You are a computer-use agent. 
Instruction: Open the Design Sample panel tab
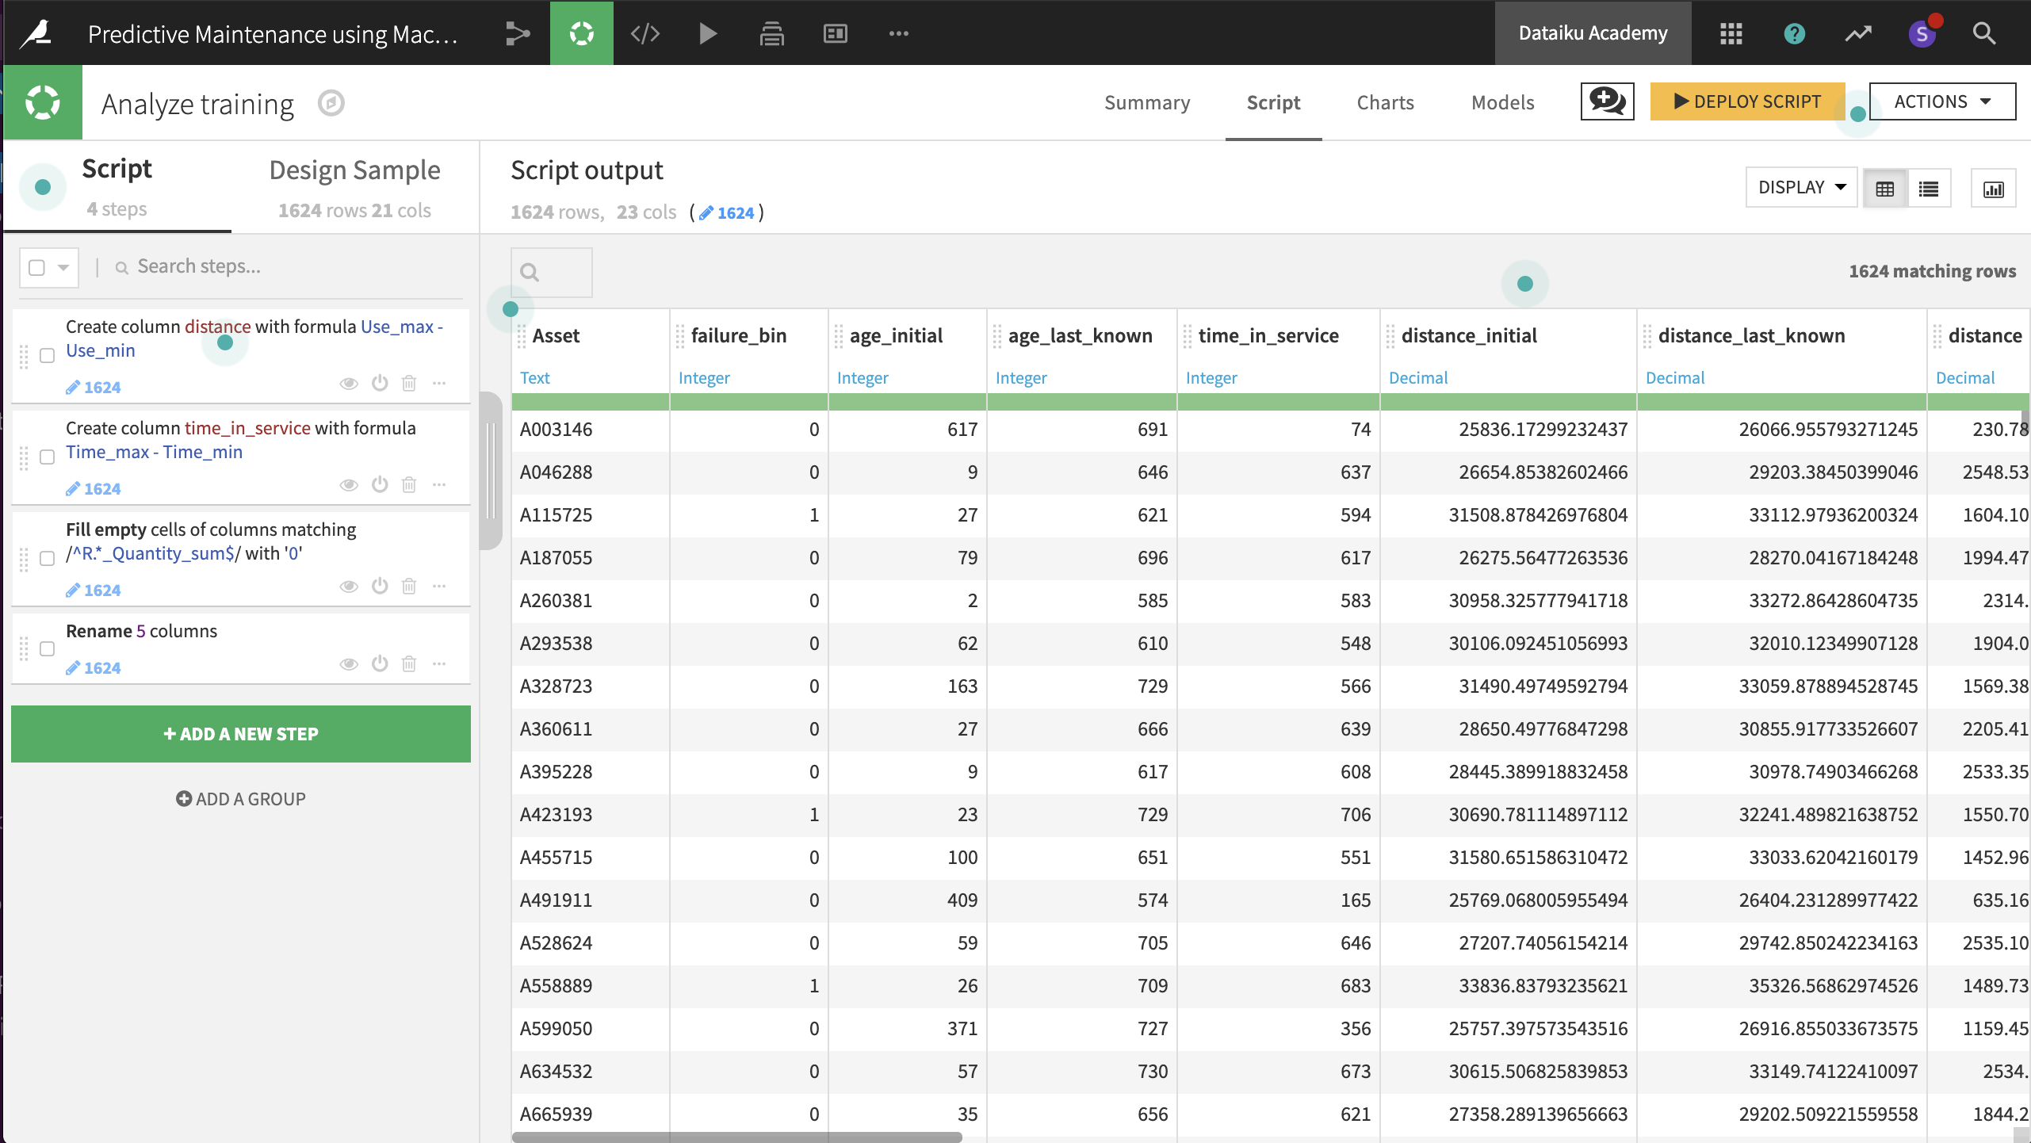click(354, 188)
